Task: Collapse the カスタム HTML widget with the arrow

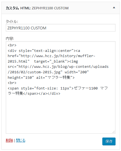Action: (x=114, y=8)
